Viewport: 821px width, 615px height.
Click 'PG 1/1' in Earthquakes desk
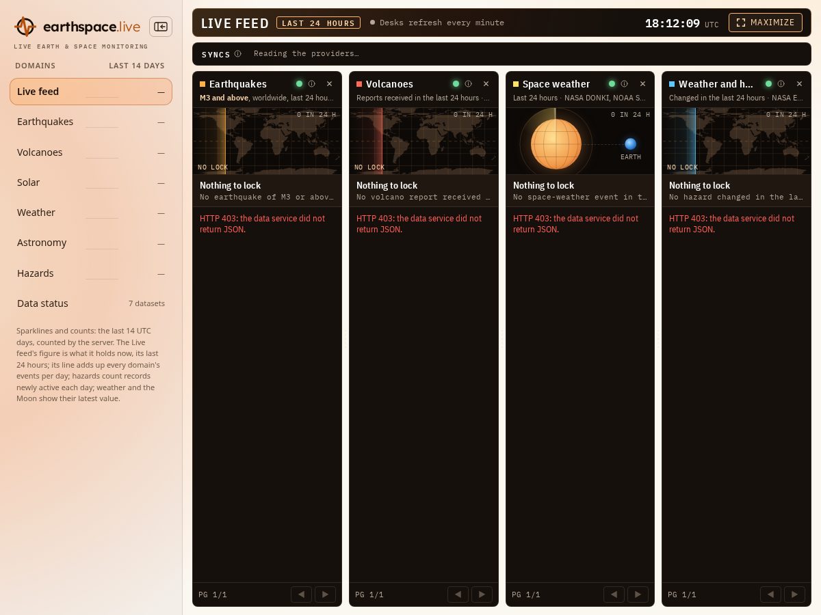[213, 594]
